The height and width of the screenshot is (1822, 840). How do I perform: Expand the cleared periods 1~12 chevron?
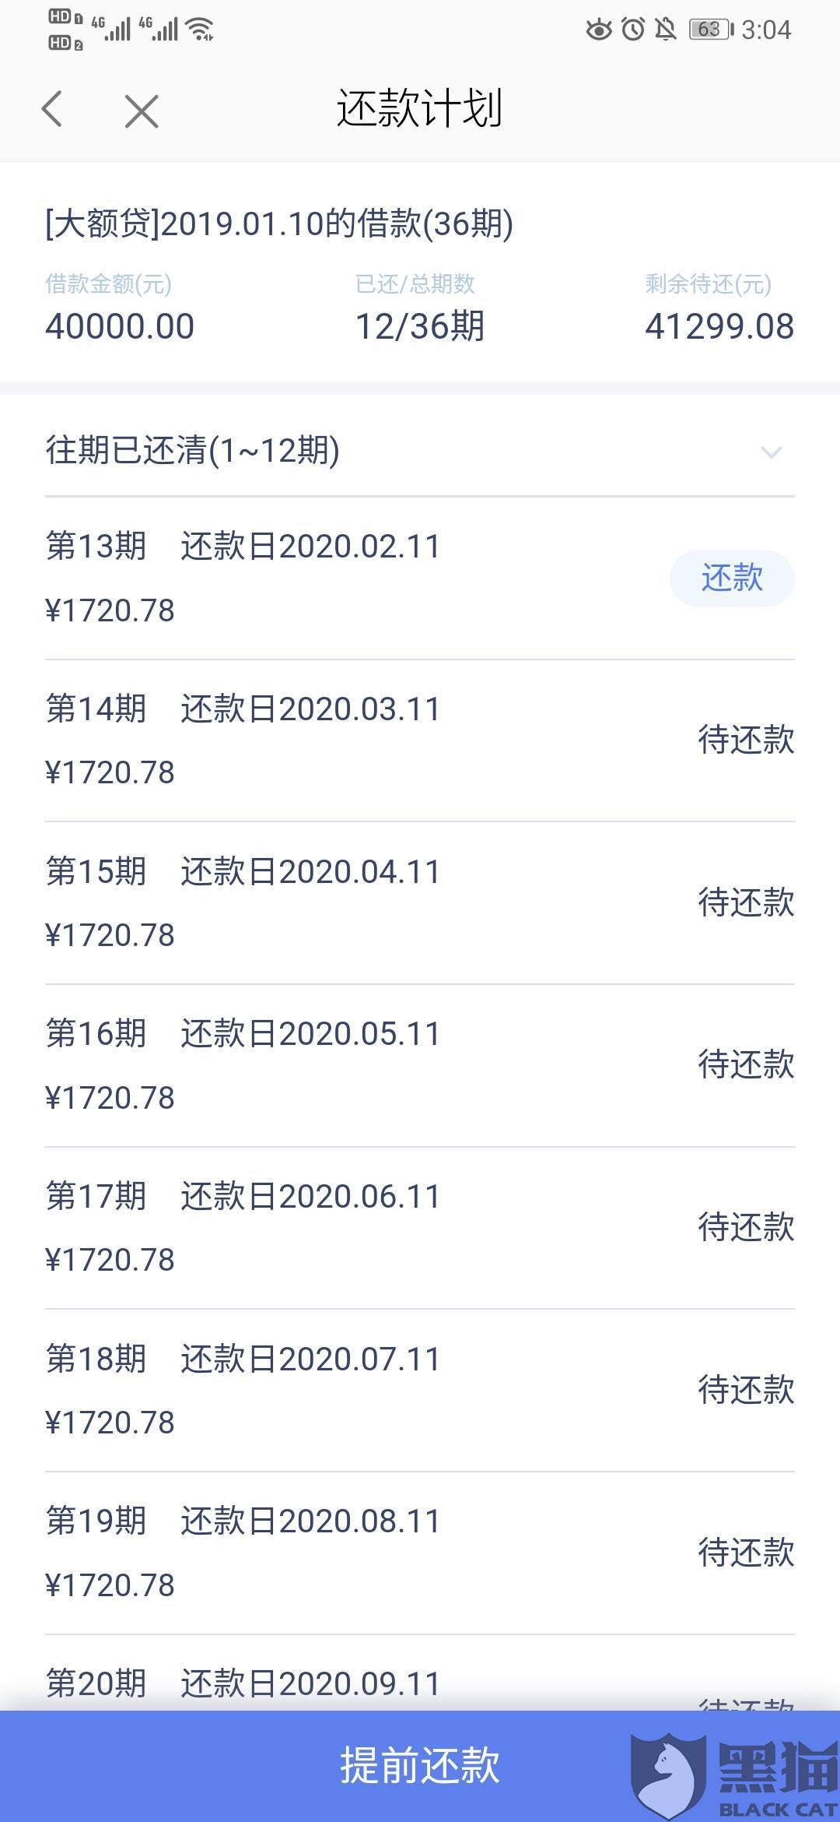[771, 452]
